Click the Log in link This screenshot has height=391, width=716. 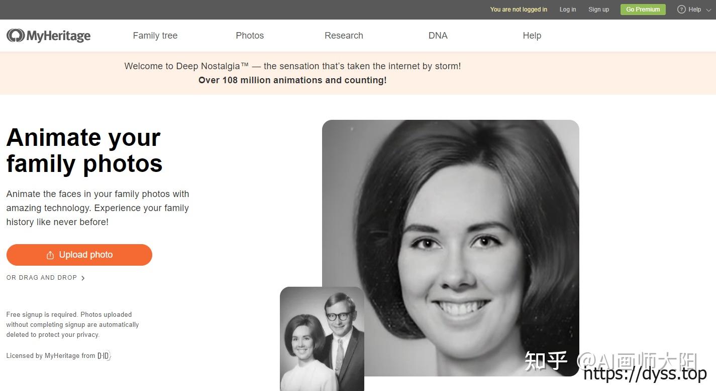click(x=567, y=10)
